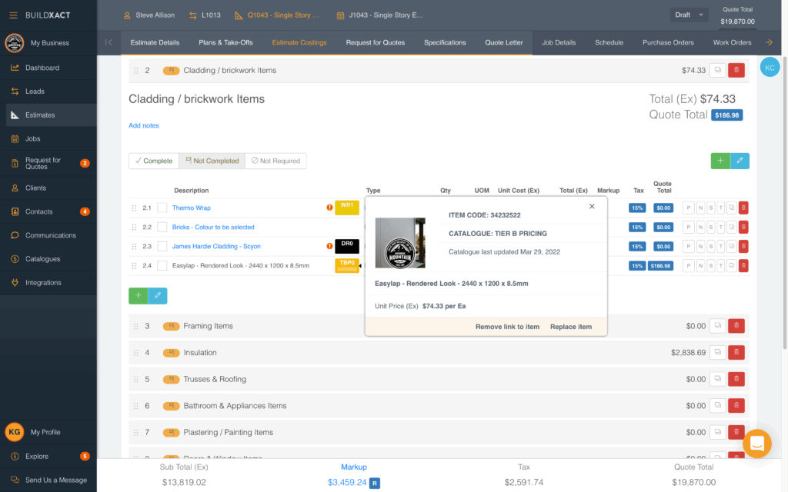Viewport: 788px width, 492px height.
Task: Delete the Cladding / brickwork Items category
Action: pos(736,70)
